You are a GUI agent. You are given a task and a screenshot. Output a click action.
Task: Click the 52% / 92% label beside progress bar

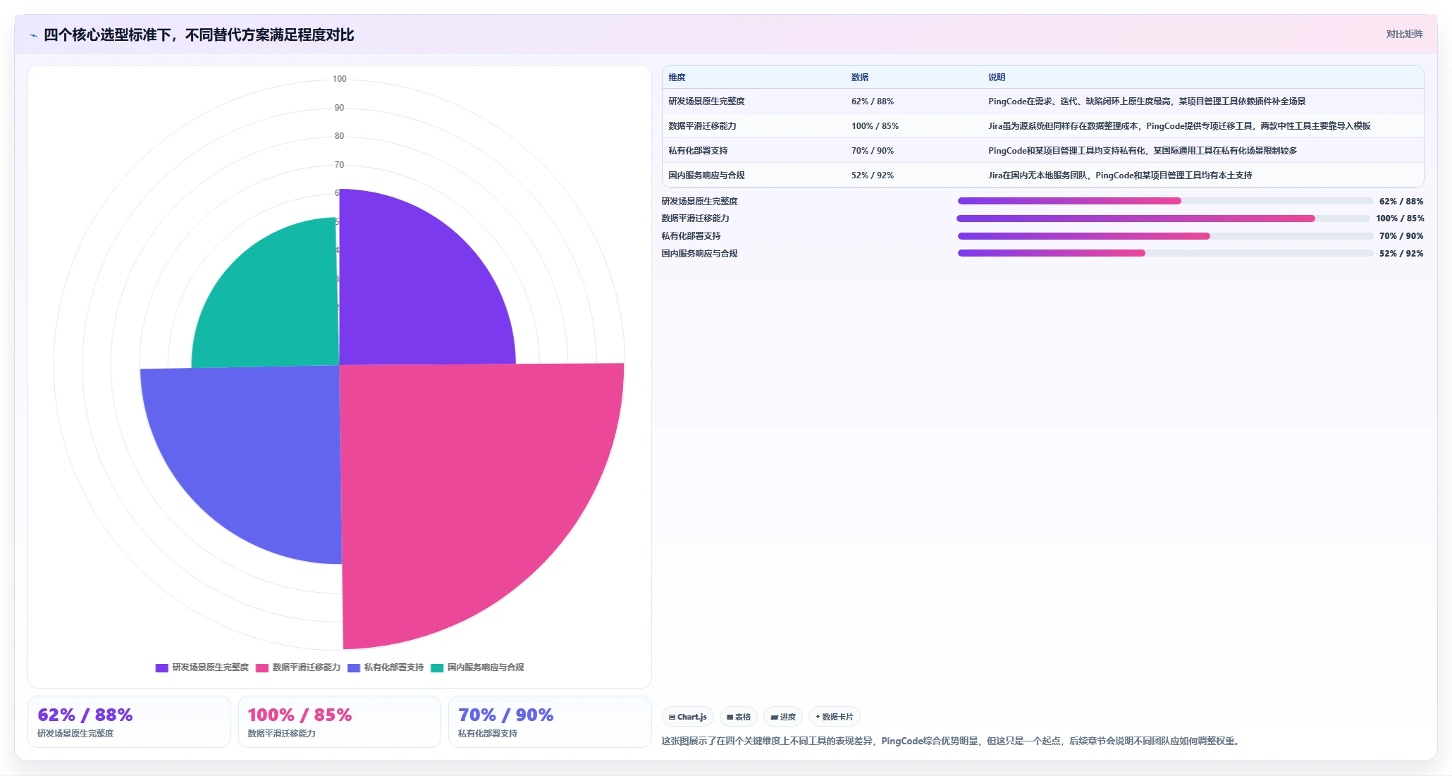[1401, 254]
